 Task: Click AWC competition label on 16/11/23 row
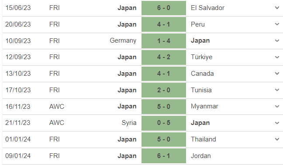click(x=57, y=107)
